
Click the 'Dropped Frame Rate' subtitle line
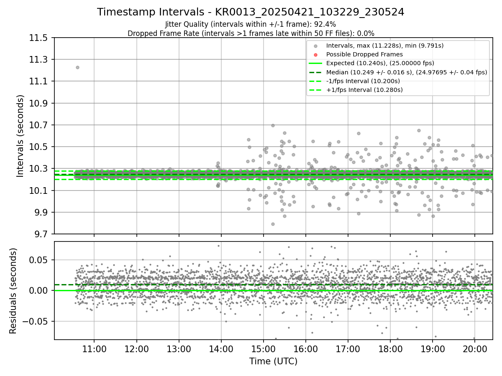[x=251, y=33]
